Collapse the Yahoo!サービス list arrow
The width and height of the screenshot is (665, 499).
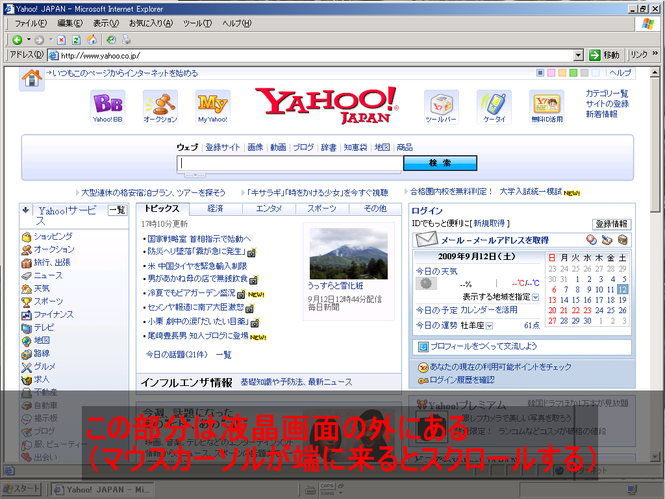pyautogui.click(x=25, y=210)
